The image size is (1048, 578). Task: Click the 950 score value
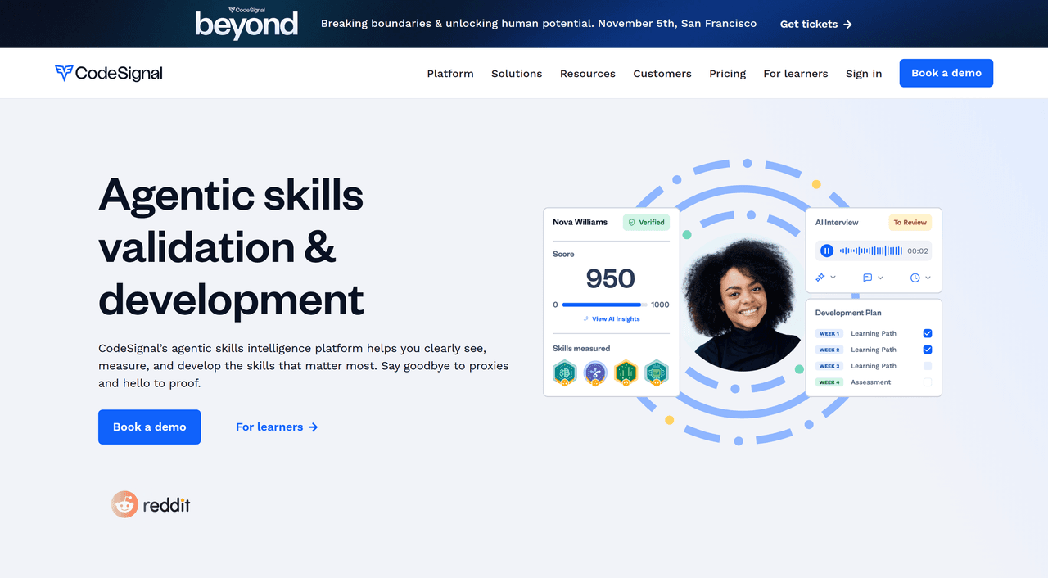tap(611, 279)
